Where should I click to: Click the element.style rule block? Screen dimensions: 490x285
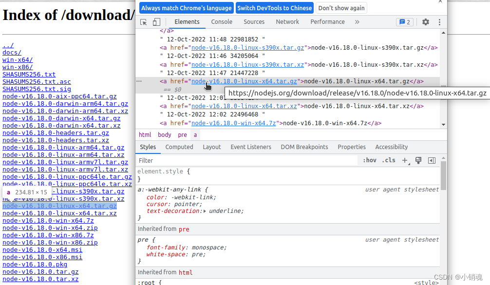(x=288, y=175)
